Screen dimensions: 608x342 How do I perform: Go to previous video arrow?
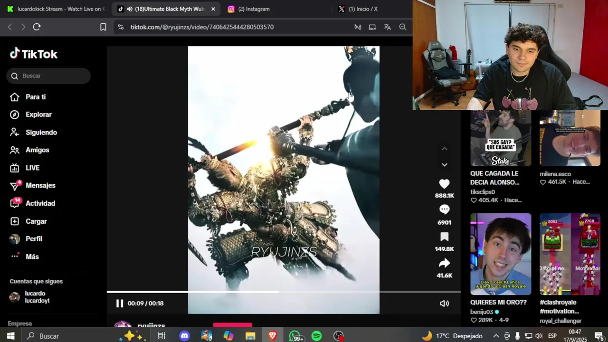tap(444, 149)
